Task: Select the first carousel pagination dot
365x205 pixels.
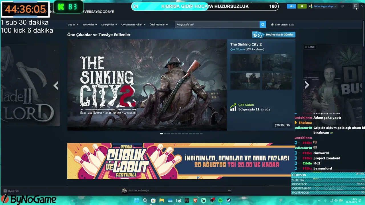Action: pyautogui.click(x=161, y=134)
